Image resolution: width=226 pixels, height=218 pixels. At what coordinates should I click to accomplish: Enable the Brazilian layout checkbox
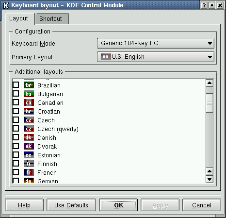tap(16, 84)
